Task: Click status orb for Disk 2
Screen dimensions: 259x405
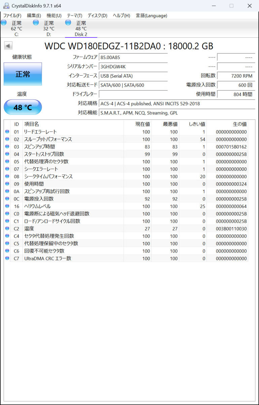Action: pyautogui.click(x=68, y=23)
